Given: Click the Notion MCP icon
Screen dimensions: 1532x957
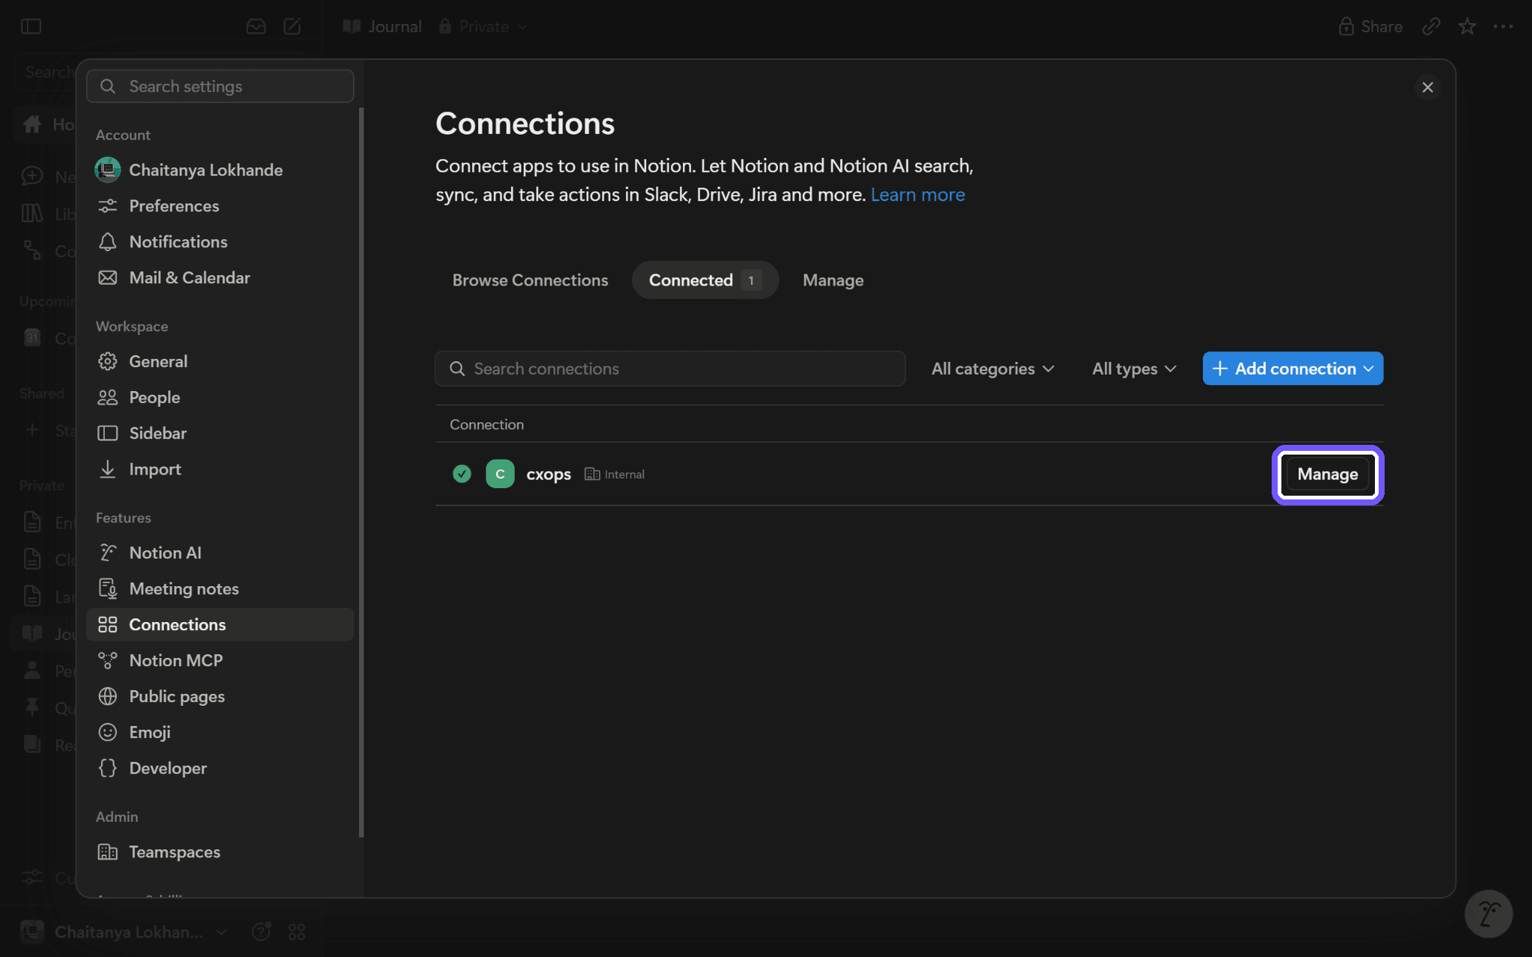Looking at the screenshot, I should tap(108, 660).
